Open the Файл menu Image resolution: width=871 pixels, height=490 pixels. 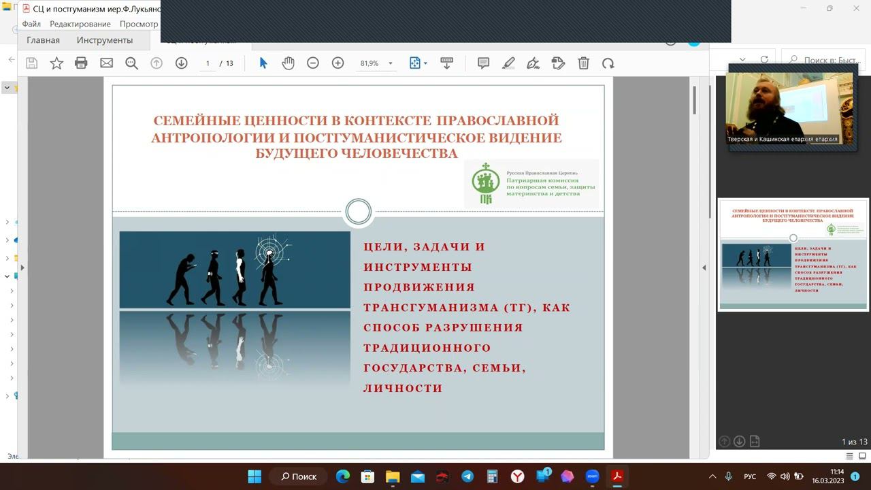pyautogui.click(x=31, y=24)
